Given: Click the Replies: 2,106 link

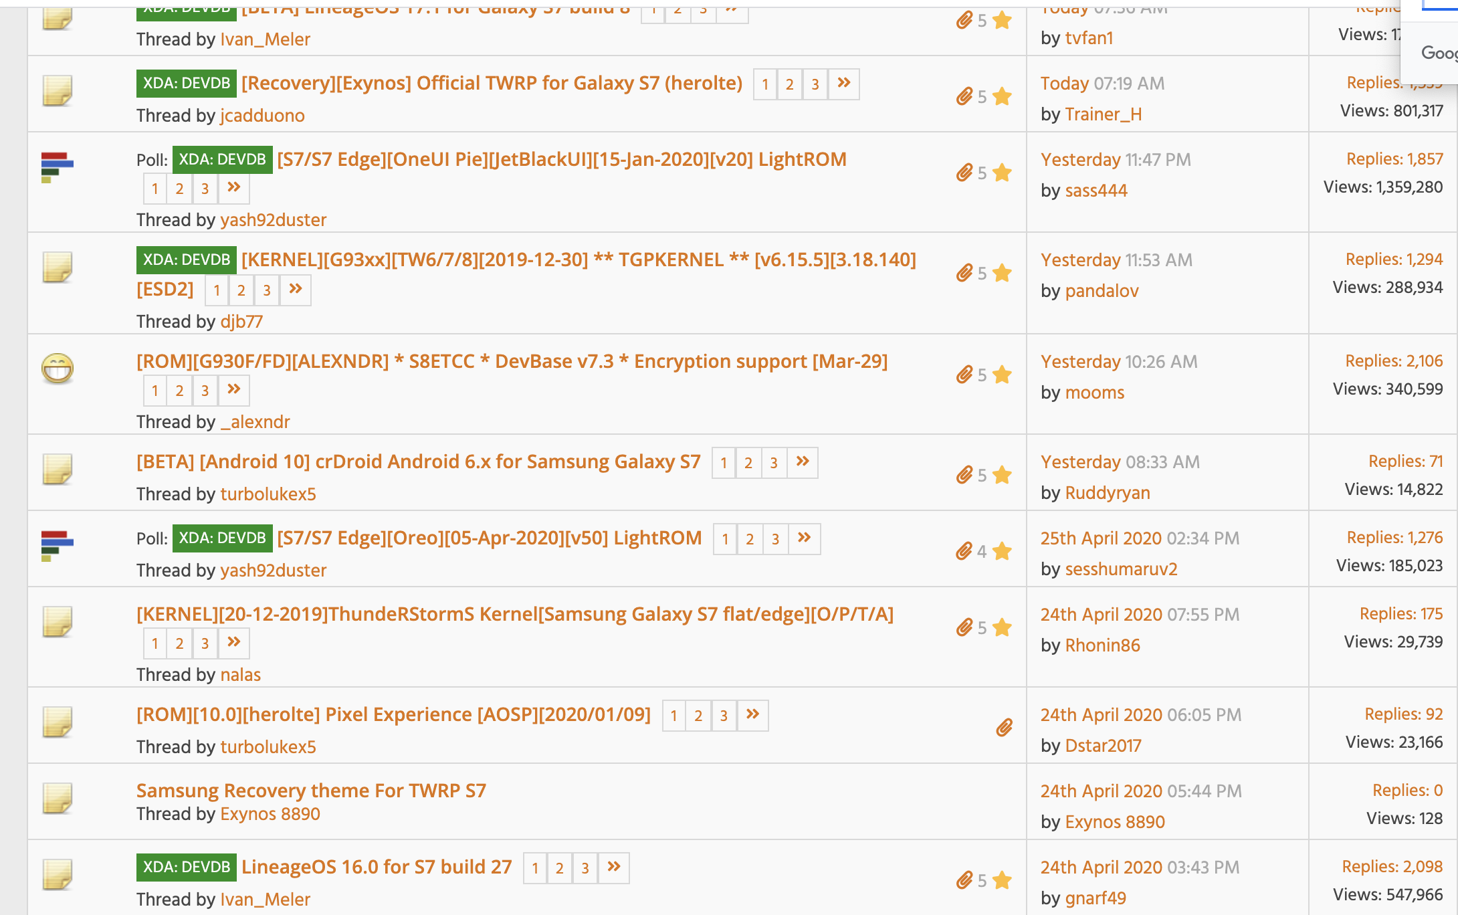Looking at the screenshot, I should point(1394,361).
